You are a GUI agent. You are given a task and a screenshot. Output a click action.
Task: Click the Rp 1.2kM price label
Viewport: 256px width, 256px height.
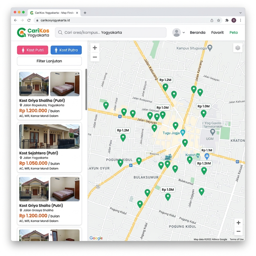(x=204, y=163)
